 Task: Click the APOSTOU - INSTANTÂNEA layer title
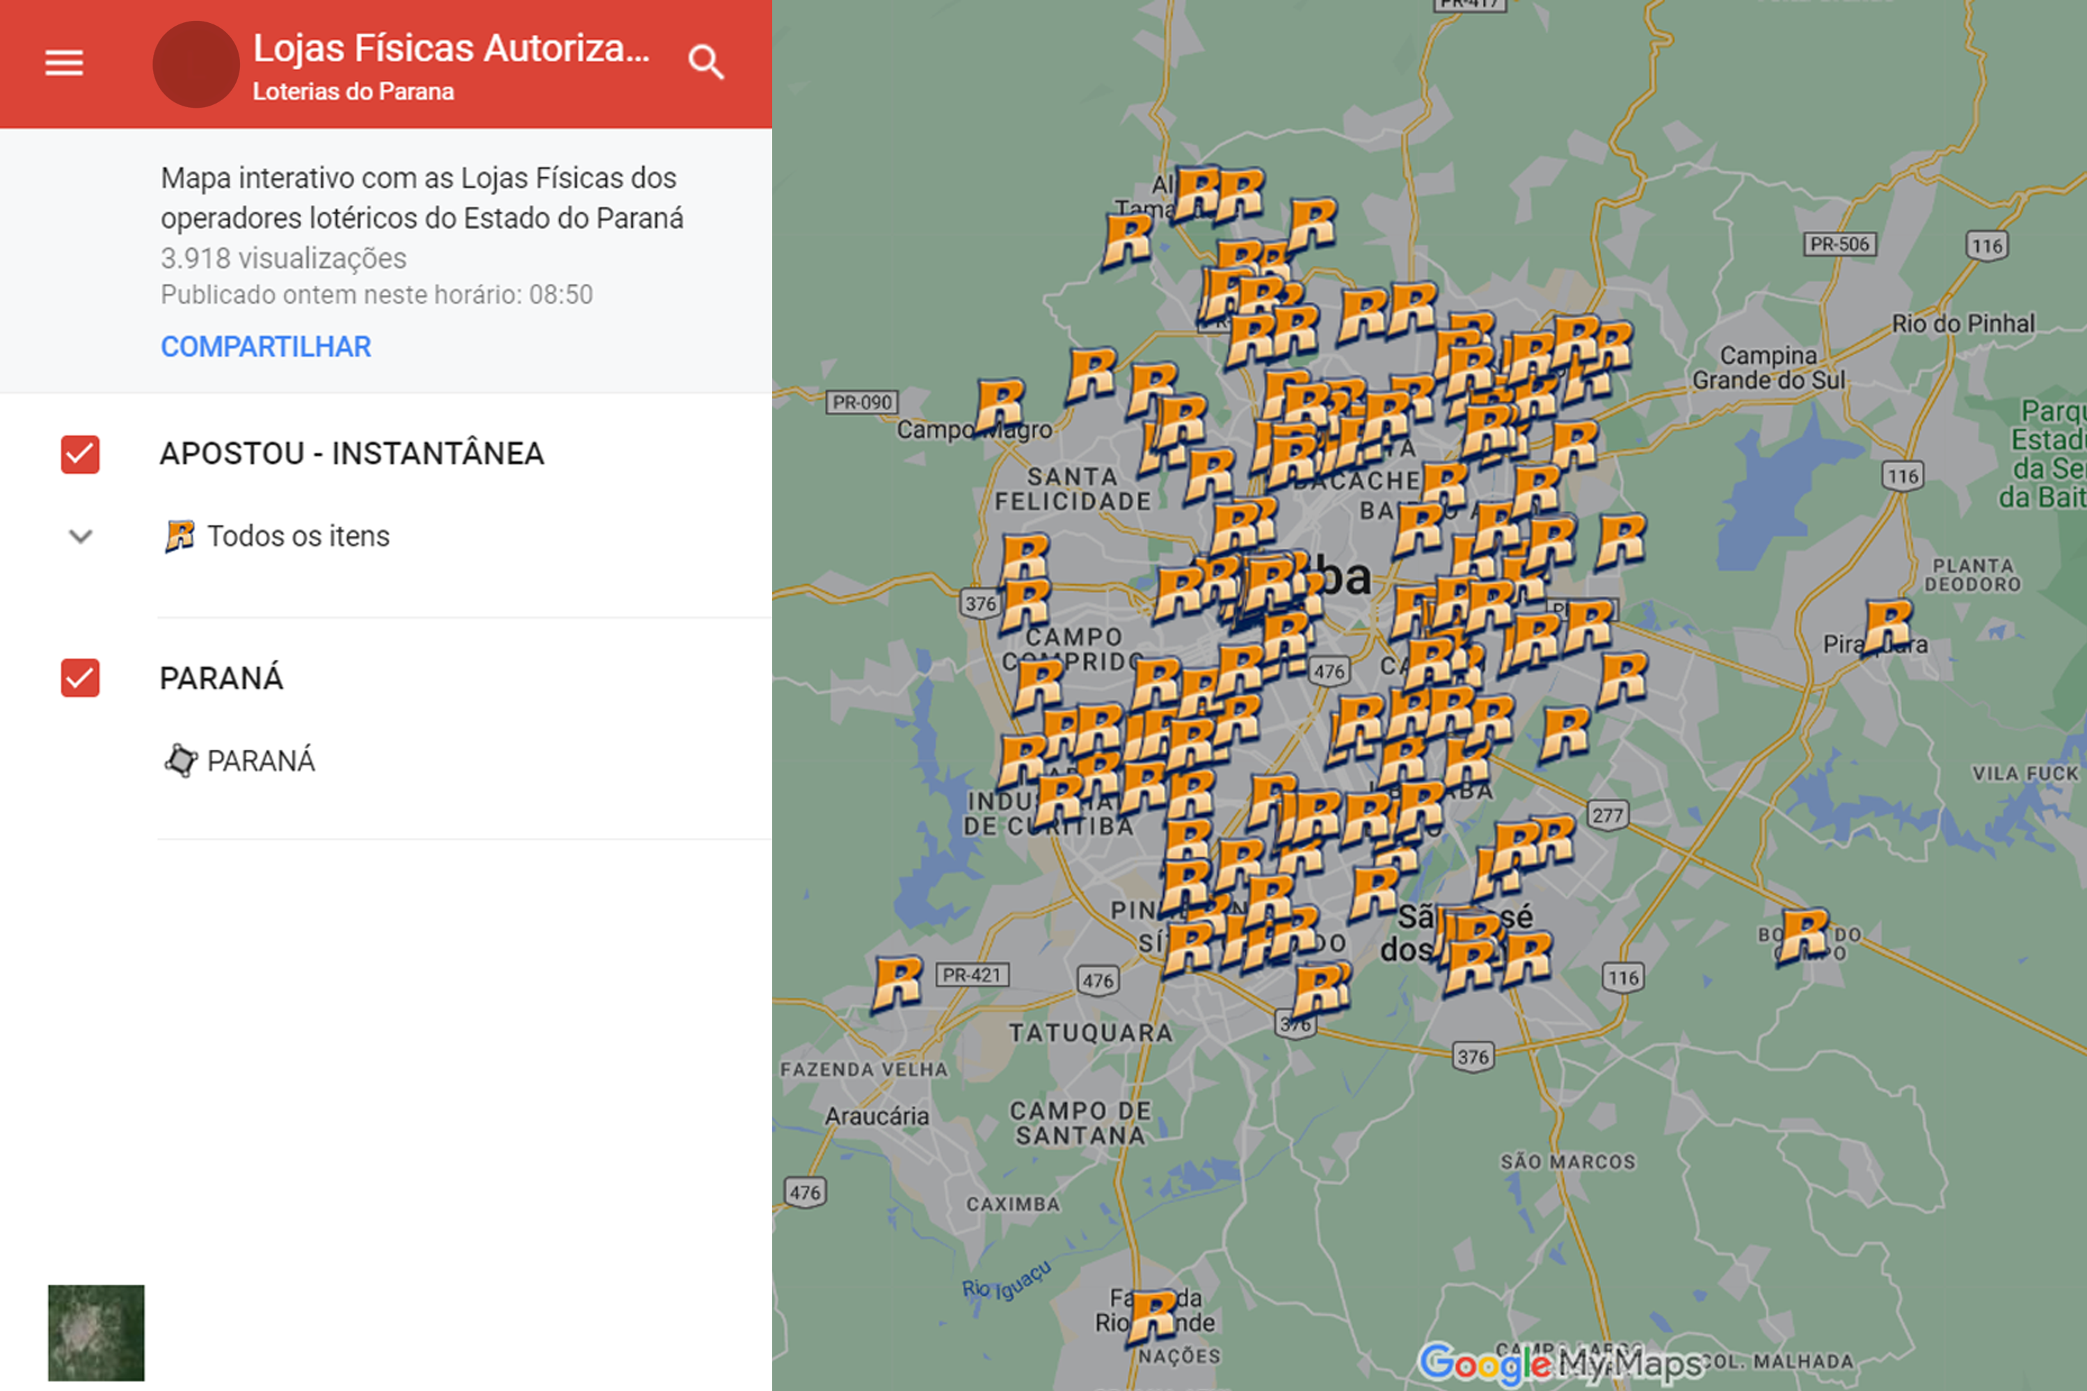click(351, 453)
